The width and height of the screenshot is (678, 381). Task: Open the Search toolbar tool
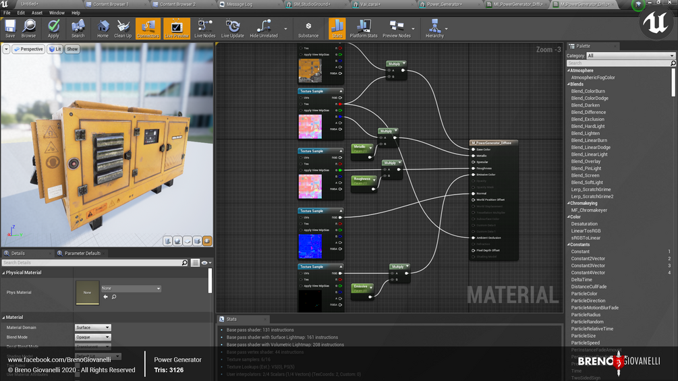(78, 28)
